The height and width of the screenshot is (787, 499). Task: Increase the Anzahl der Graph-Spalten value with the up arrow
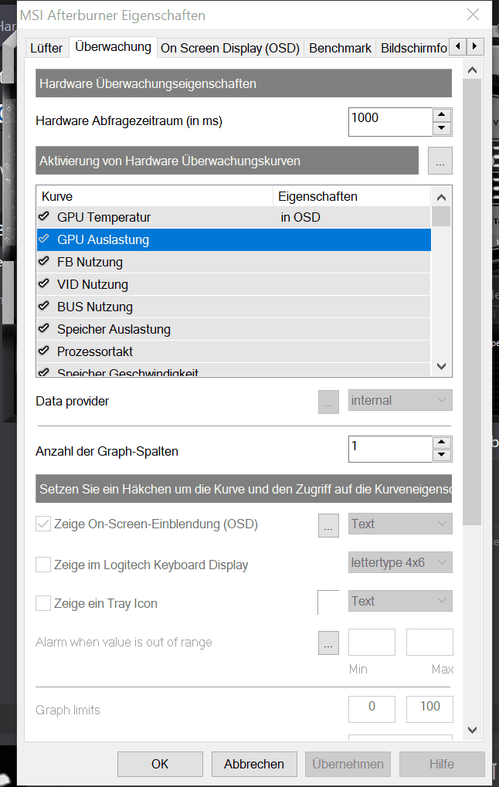coord(441,443)
